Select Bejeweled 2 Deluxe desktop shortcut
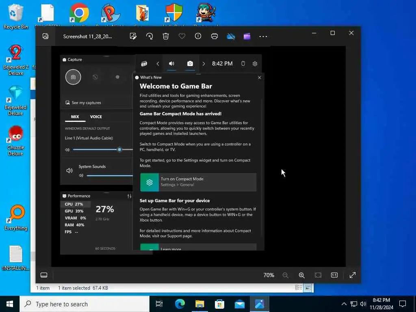The height and width of the screenshot is (312, 416). click(16, 60)
